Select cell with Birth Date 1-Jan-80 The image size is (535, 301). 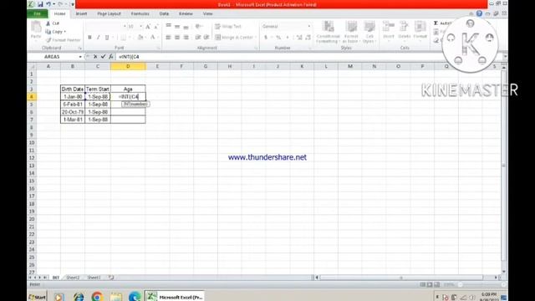(73, 97)
